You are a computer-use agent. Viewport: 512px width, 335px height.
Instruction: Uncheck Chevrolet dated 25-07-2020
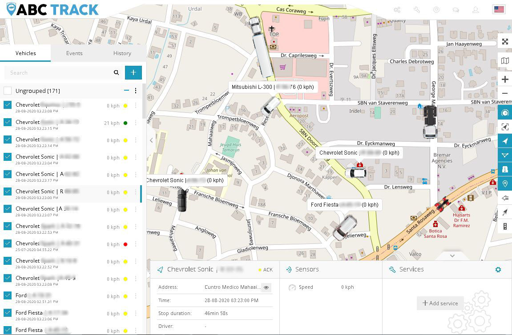click(x=8, y=243)
